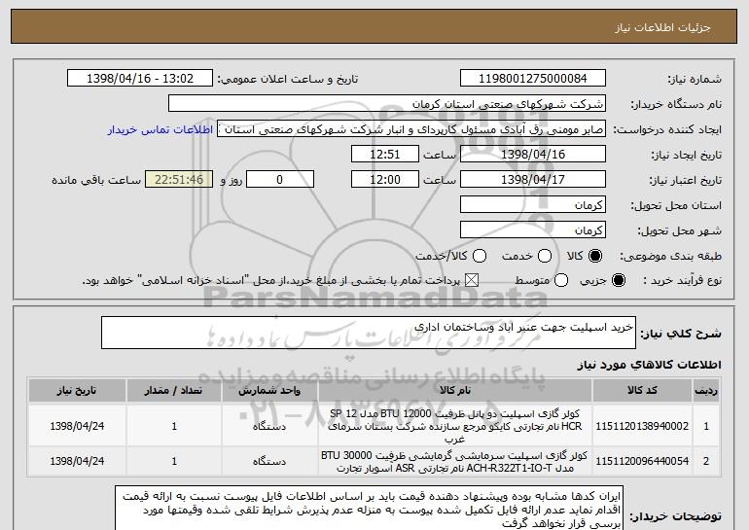Viewport: 749px width, 530px height.
Task: Click the کد کالا column header
Action: coord(642,391)
